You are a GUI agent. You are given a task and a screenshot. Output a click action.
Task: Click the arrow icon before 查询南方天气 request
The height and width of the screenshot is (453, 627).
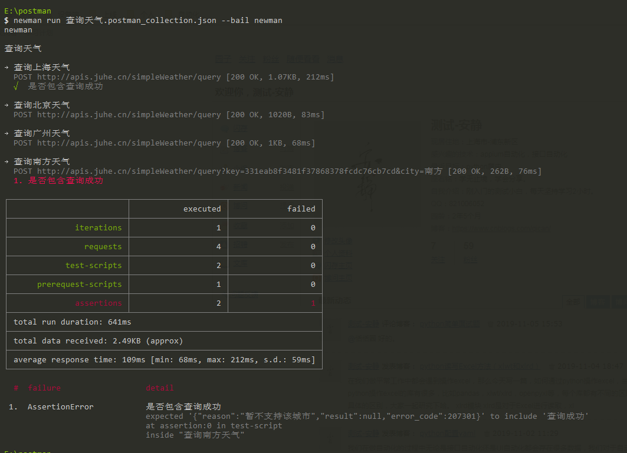point(6,162)
